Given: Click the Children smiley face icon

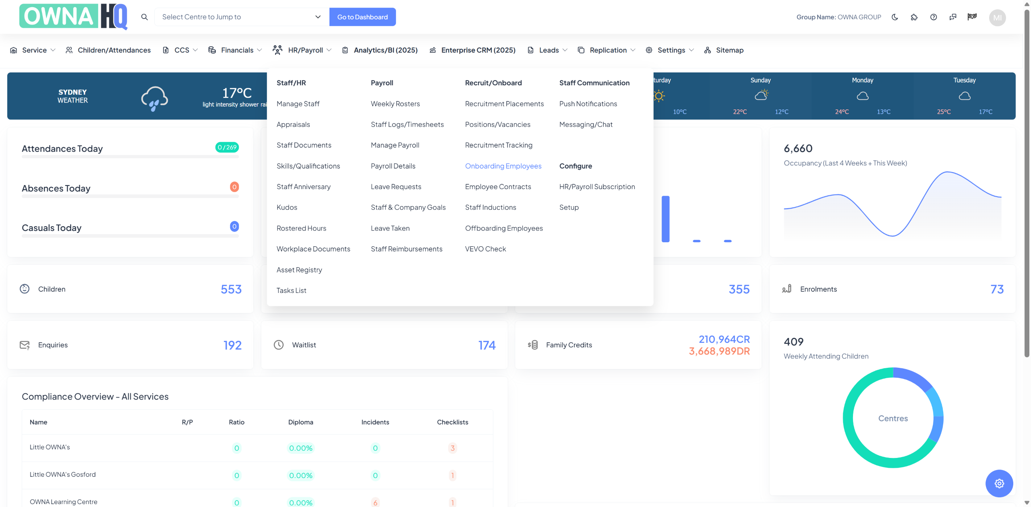Looking at the screenshot, I should coord(25,289).
